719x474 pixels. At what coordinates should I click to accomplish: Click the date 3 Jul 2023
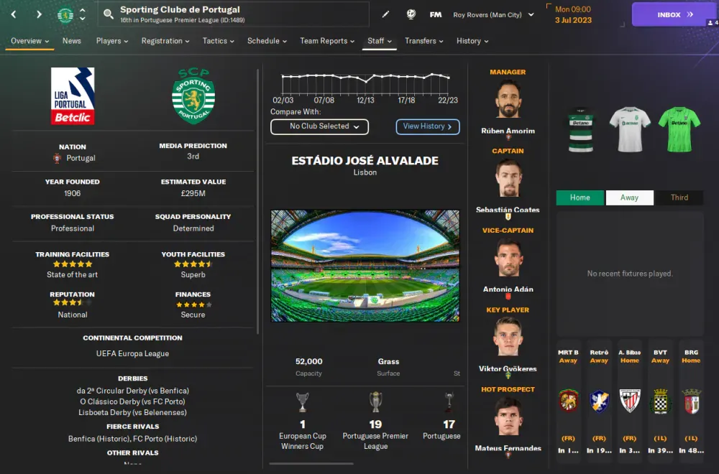tap(573, 20)
